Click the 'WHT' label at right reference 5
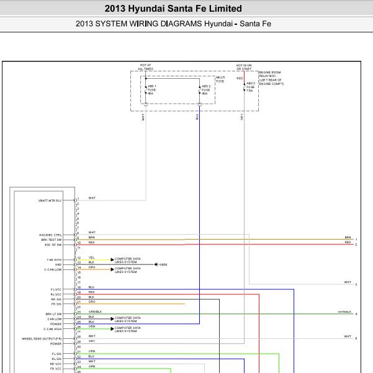373x373 pixels. point(348,336)
